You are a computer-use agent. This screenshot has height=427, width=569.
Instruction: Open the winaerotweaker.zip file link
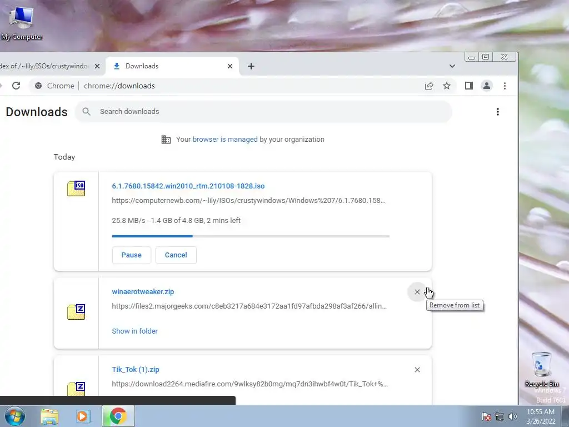pyautogui.click(x=143, y=291)
